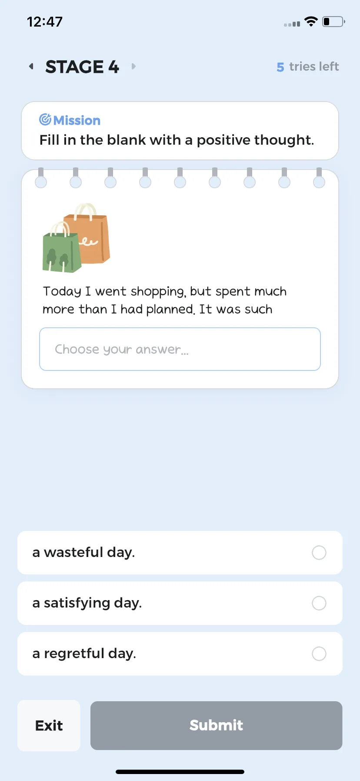360x781 pixels.
Task: Open the Choose your answer field
Action: tap(180, 349)
